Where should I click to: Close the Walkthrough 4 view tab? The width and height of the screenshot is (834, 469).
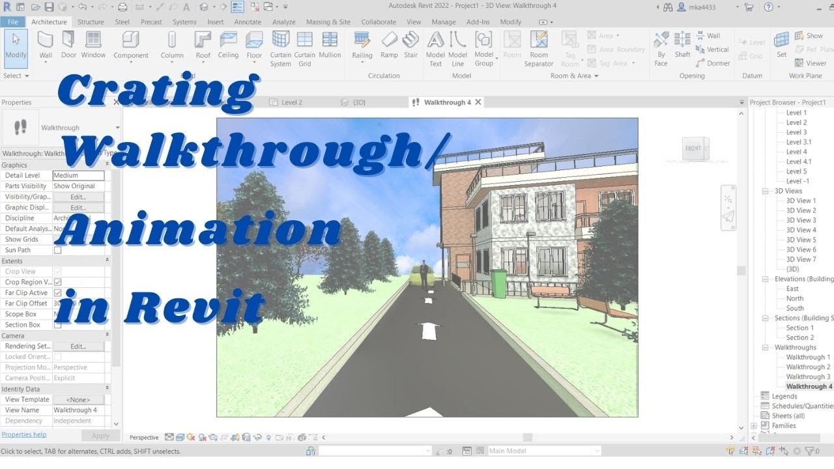click(x=478, y=102)
